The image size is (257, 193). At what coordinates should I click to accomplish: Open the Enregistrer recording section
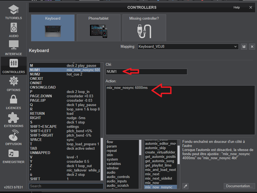pos(14,156)
